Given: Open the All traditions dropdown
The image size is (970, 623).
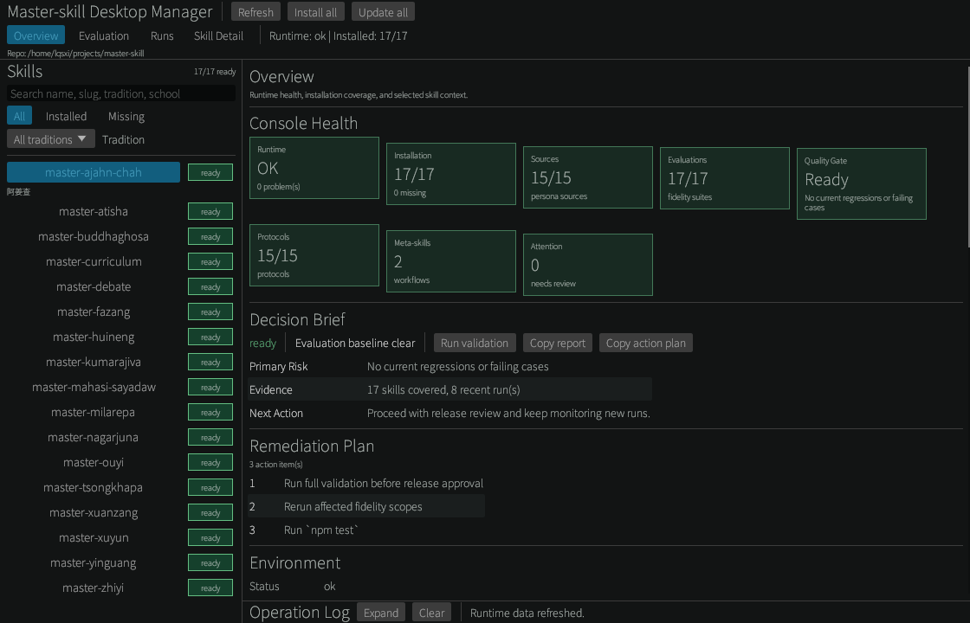Looking at the screenshot, I should click(51, 138).
